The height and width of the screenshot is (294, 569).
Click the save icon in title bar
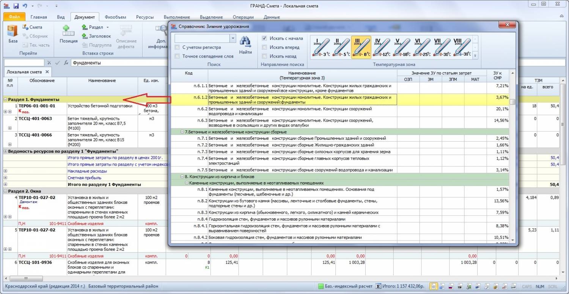[16, 6]
